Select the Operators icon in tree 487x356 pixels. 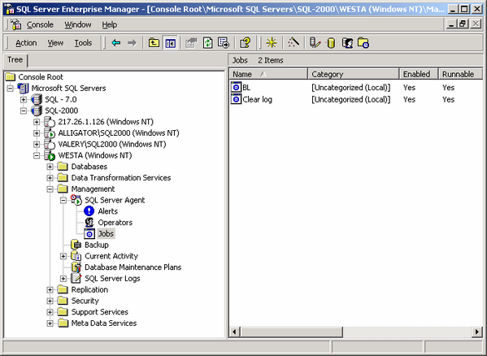coord(89,222)
